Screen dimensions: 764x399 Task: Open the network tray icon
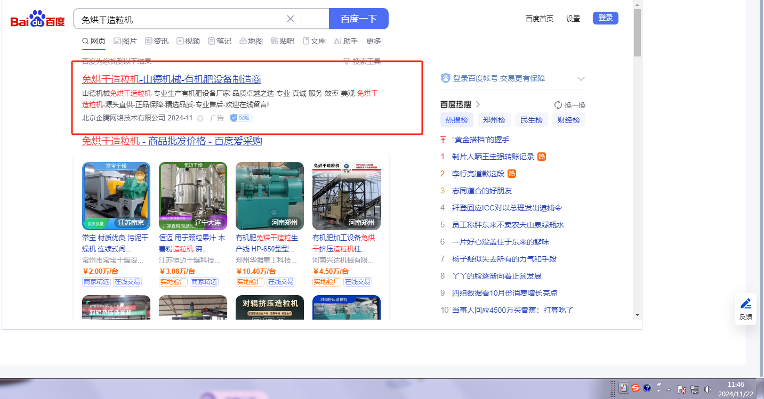point(695,389)
